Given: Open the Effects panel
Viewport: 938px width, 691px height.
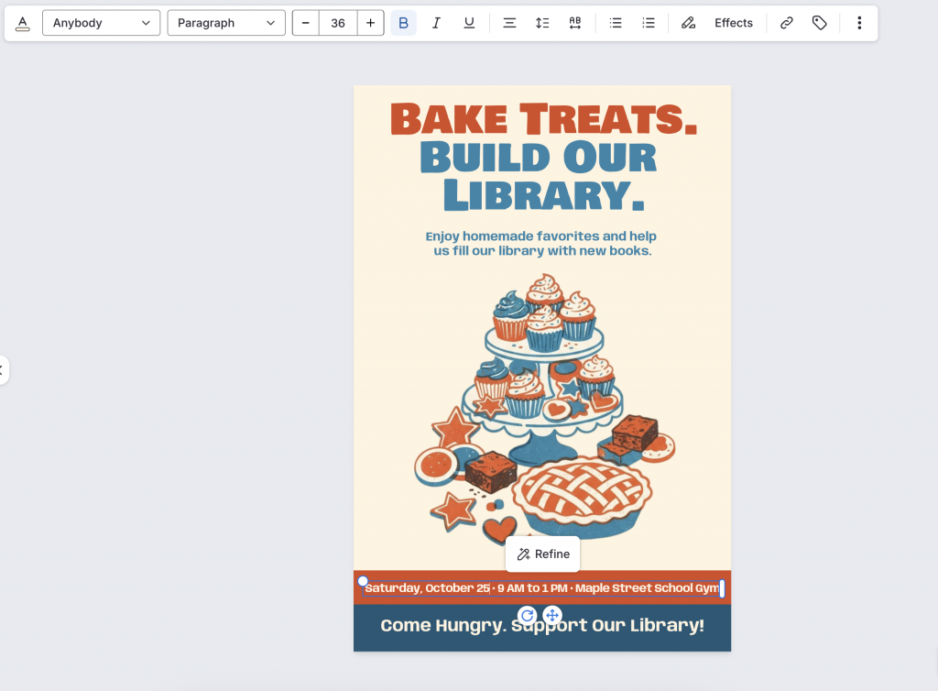Looking at the screenshot, I should (734, 23).
